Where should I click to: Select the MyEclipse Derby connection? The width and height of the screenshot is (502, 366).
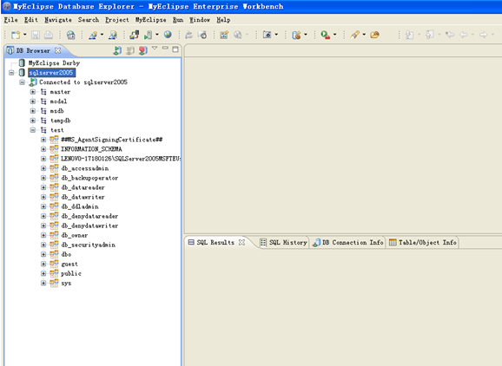pos(54,63)
